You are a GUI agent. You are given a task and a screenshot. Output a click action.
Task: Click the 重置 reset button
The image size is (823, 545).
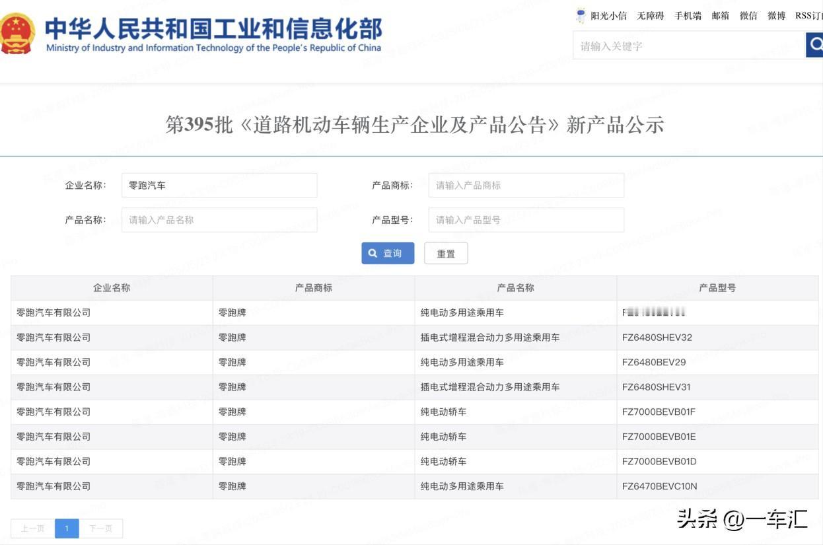tap(446, 253)
